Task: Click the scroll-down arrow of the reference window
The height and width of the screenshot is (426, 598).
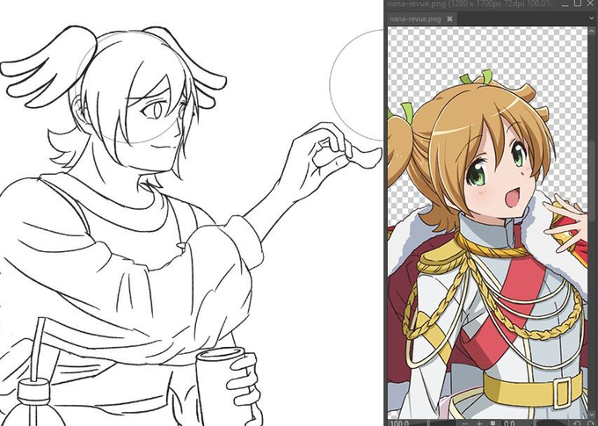Action: coord(592,415)
